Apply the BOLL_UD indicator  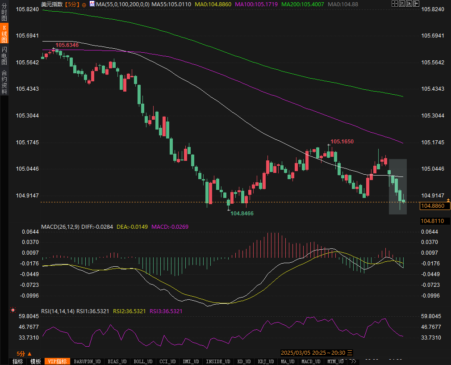click(143, 361)
